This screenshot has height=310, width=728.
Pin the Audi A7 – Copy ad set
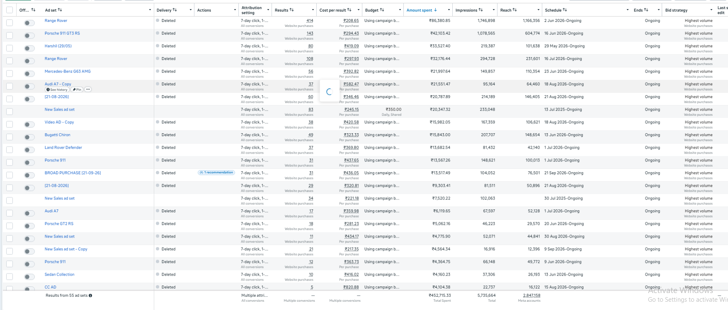pyautogui.click(x=77, y=89)
